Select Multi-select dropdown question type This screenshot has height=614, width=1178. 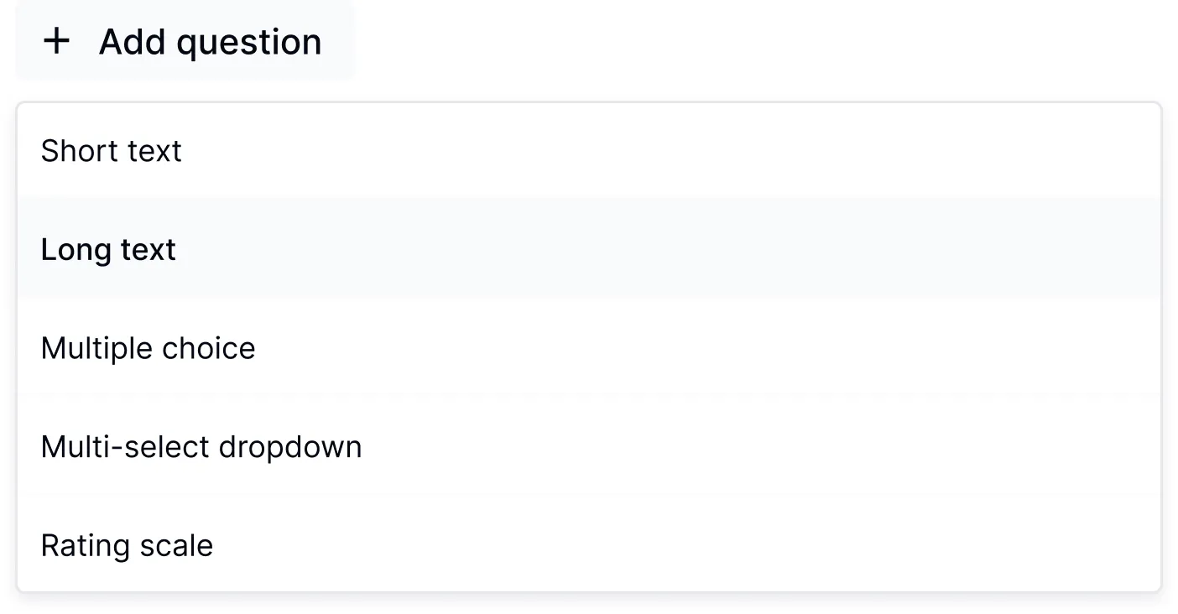pyautogui.click(x=201, y=447)
